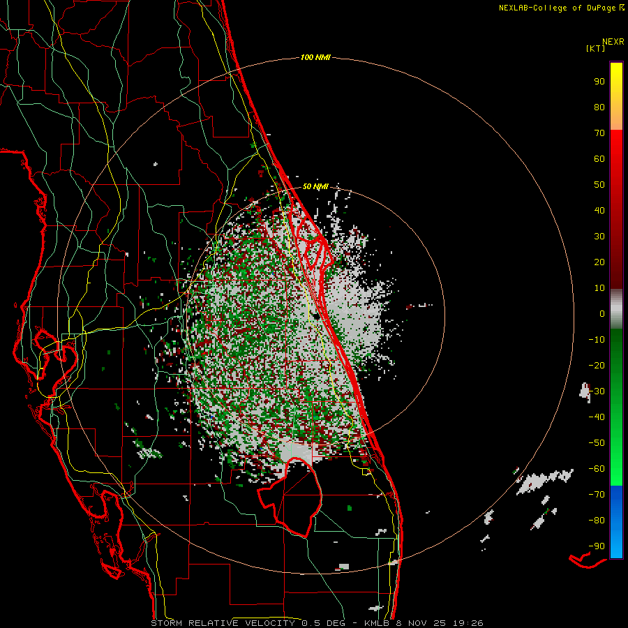Image resolution: width=628 pixels, height=628 pixels.
Task: Click the 50 knot scale label
Action: (x=599, y=185)
